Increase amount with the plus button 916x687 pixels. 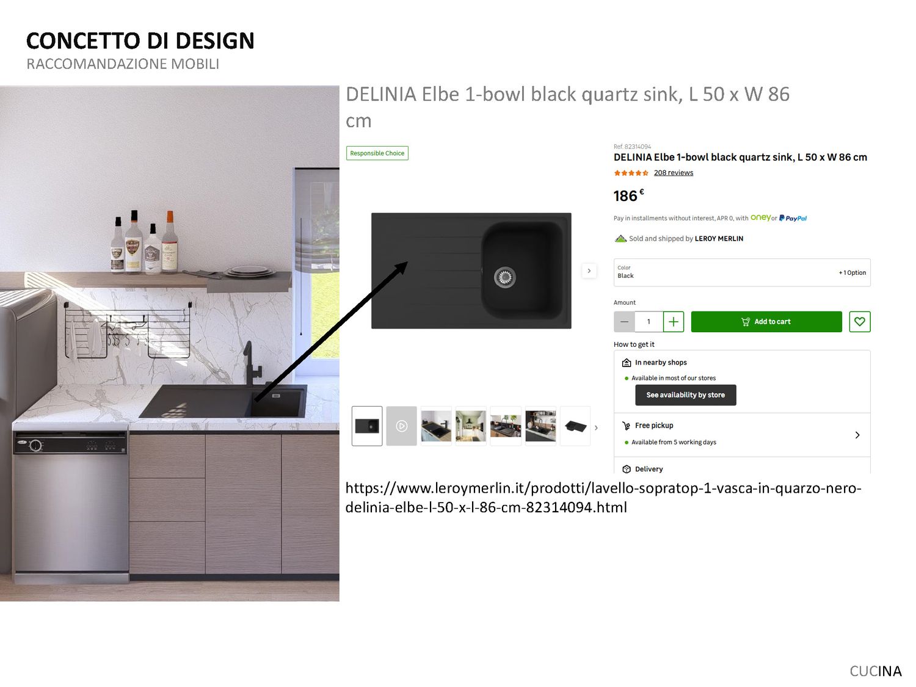pyautogui.click(x=673, y=322)
